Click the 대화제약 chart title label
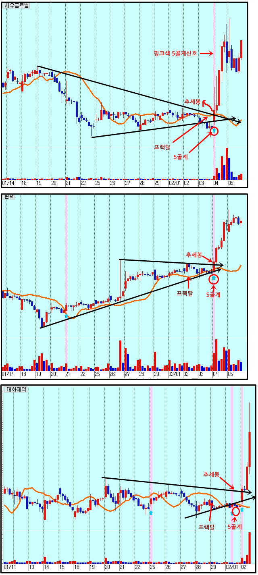Image resolution: width=258 pixels, height=575 pixels. pyautogui.click(x=16, y=389)
